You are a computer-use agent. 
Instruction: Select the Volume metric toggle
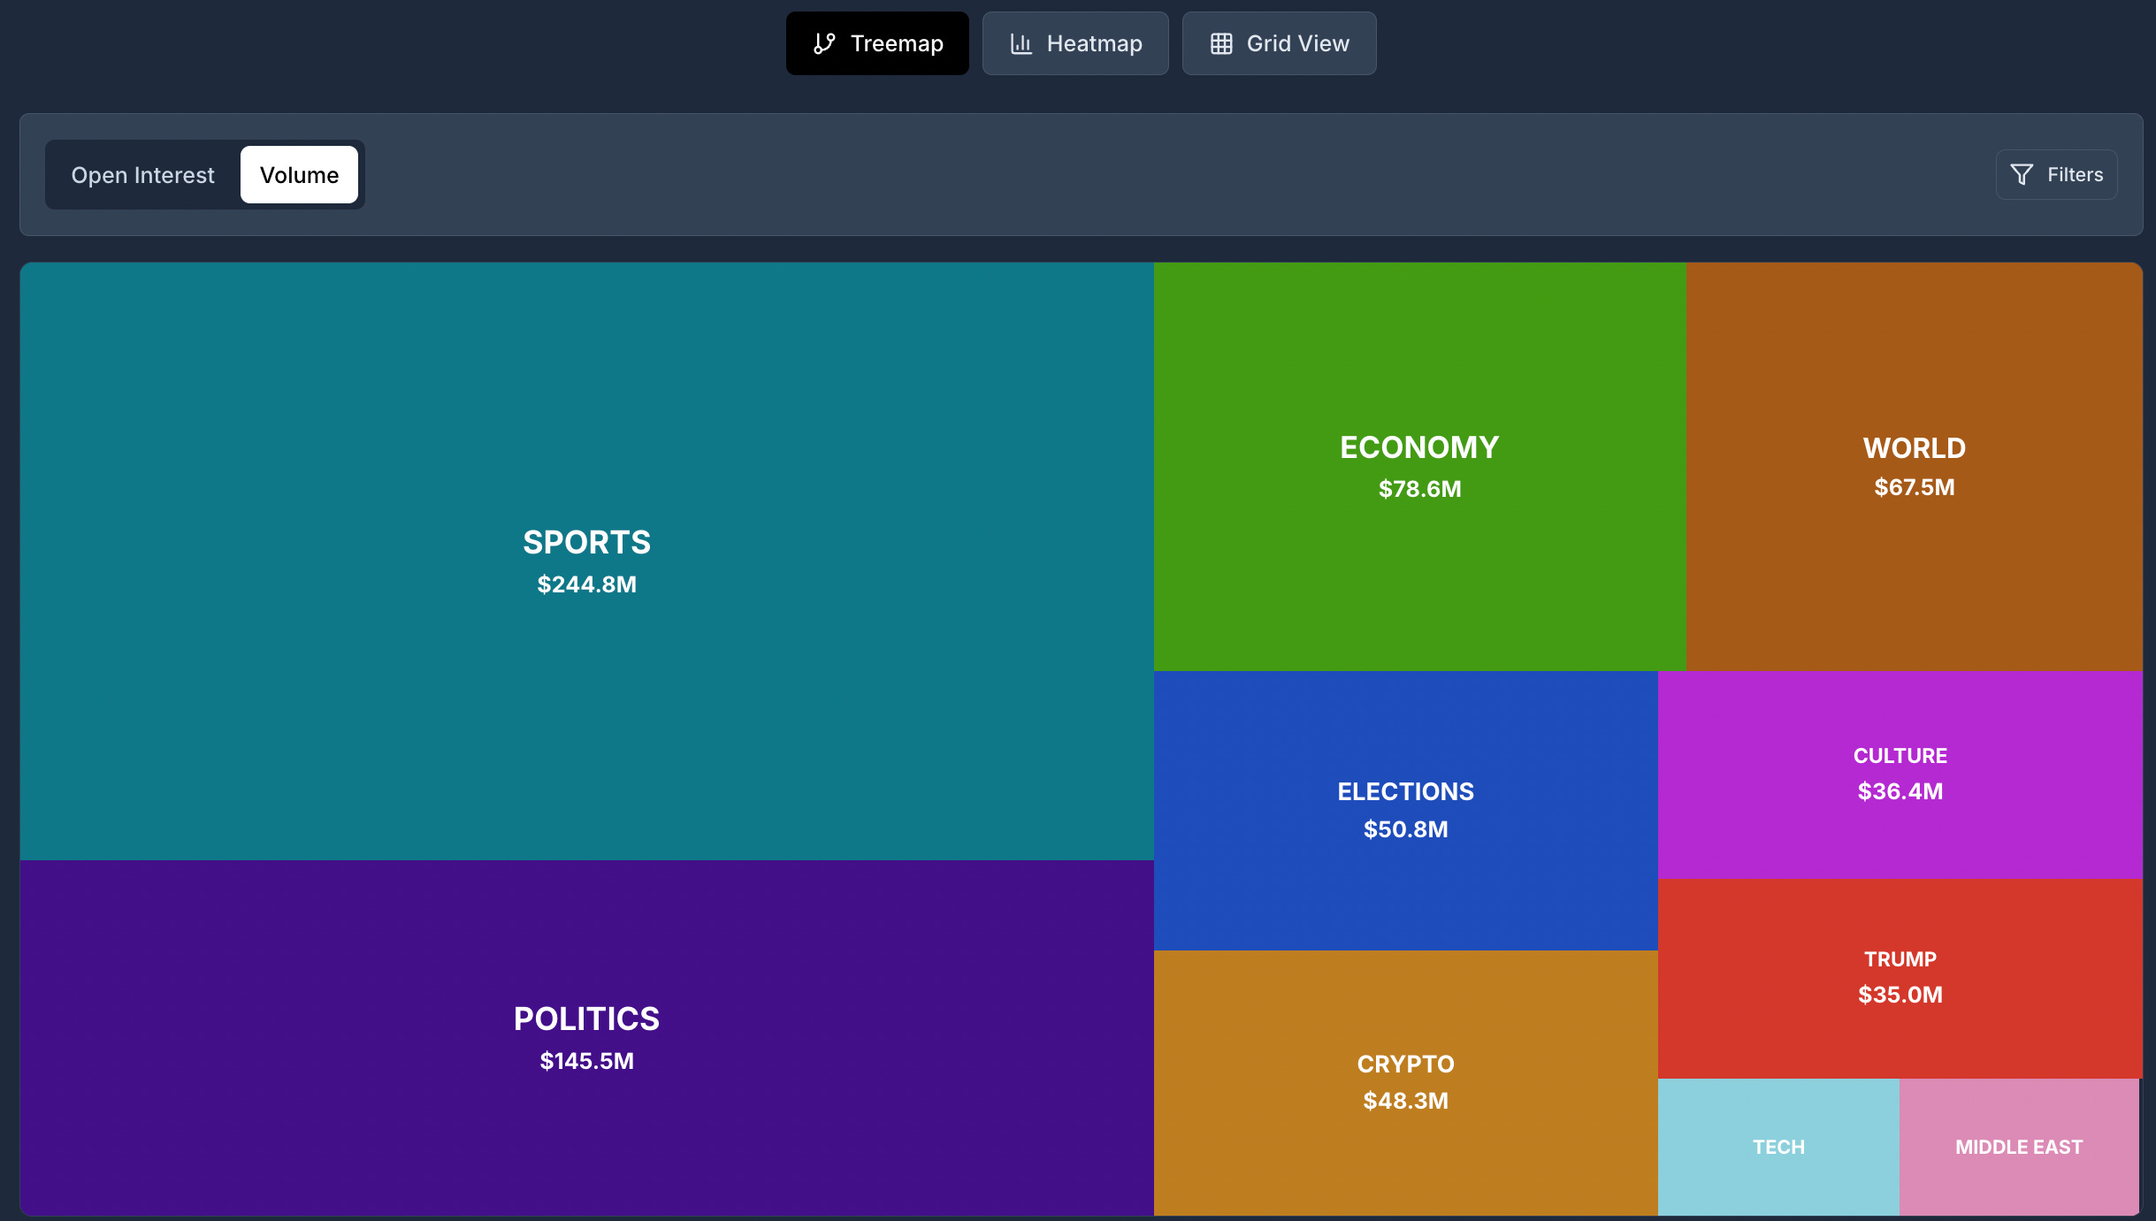pos(299,175)
